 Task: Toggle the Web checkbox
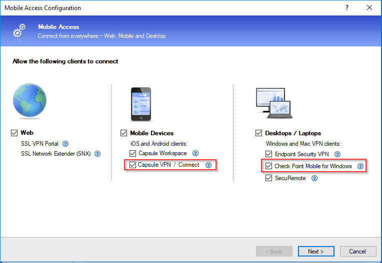pos(14,133)
